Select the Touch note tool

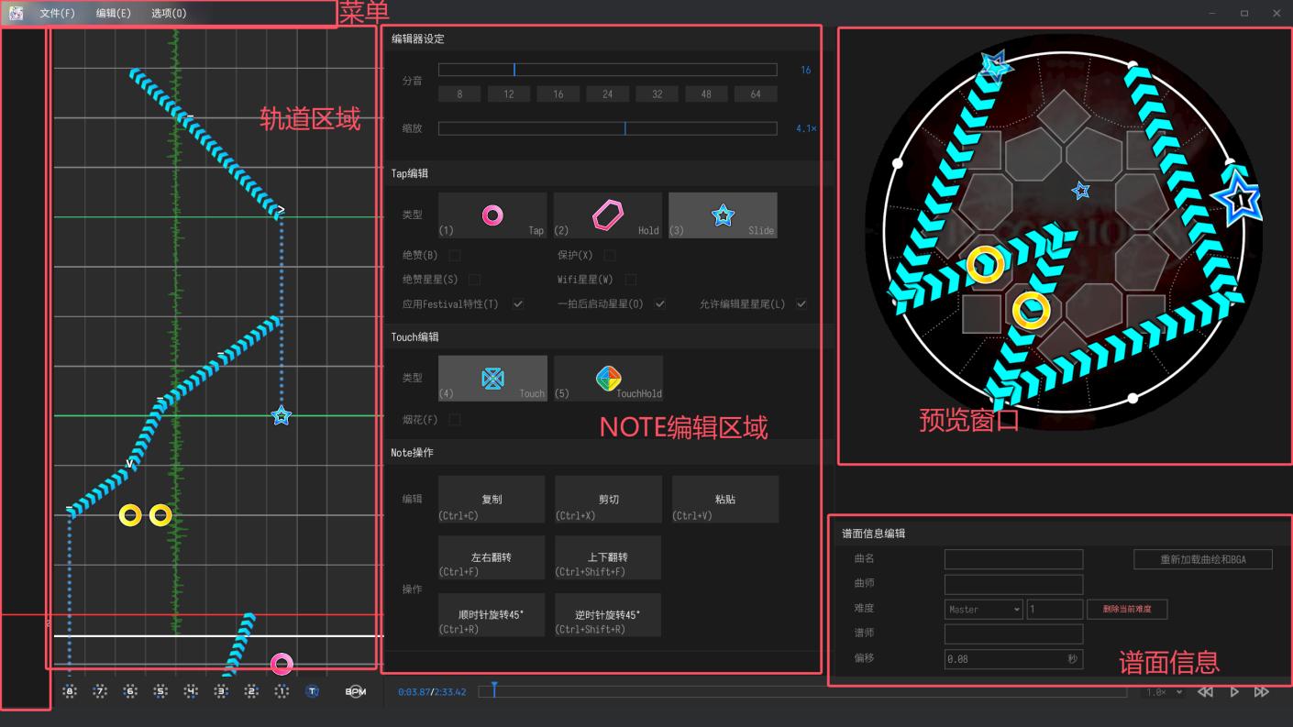(x=492, y=378)
